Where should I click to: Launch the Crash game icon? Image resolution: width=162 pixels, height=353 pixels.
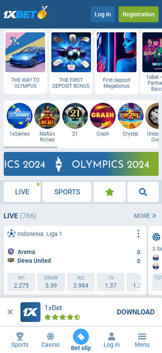tap(103, 116)
